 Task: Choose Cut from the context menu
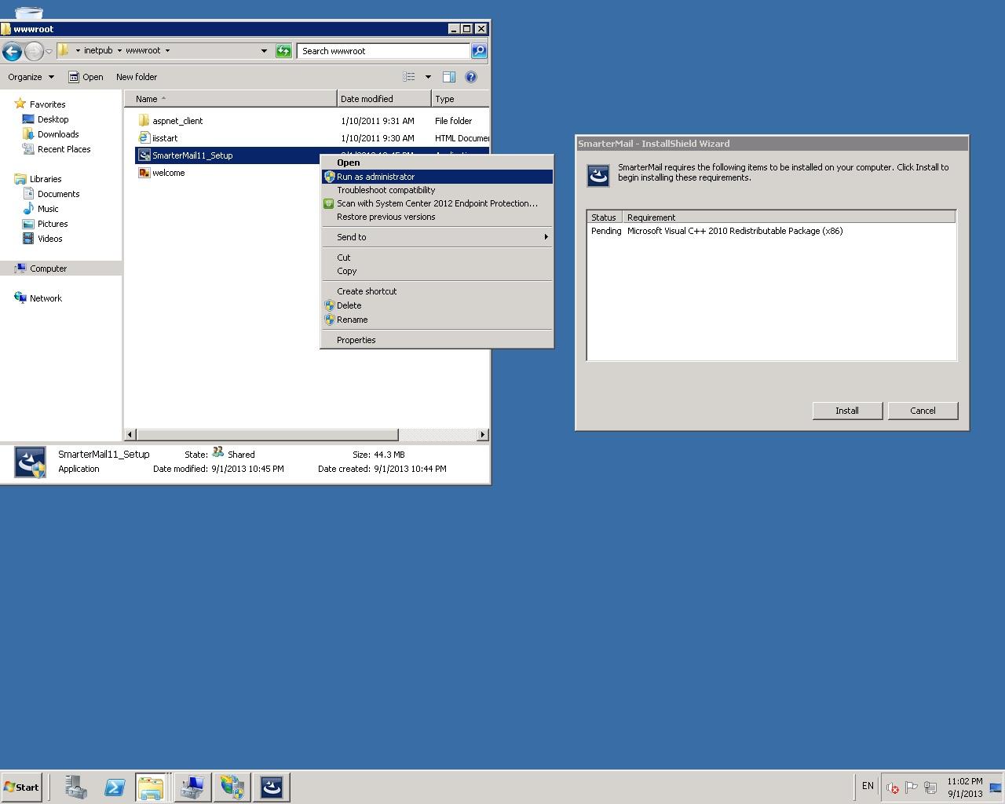tap(437, 258)
